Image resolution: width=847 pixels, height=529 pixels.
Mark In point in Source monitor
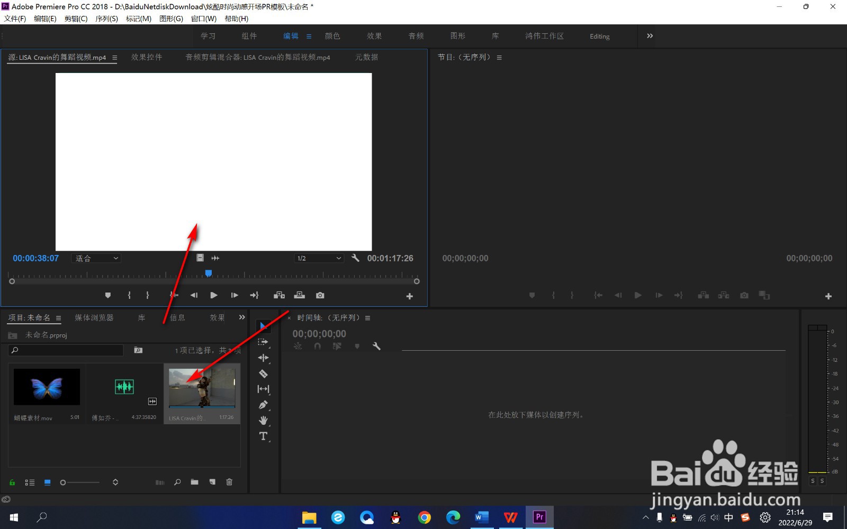129,295
